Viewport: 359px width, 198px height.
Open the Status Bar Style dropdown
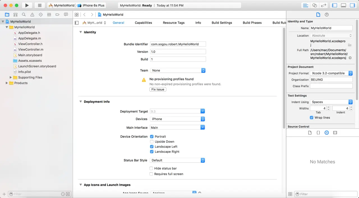tap(178, 160)
